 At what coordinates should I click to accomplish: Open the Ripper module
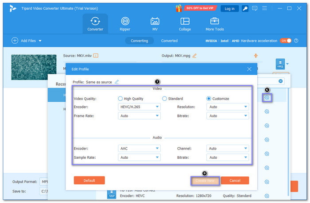click(125, 24)
